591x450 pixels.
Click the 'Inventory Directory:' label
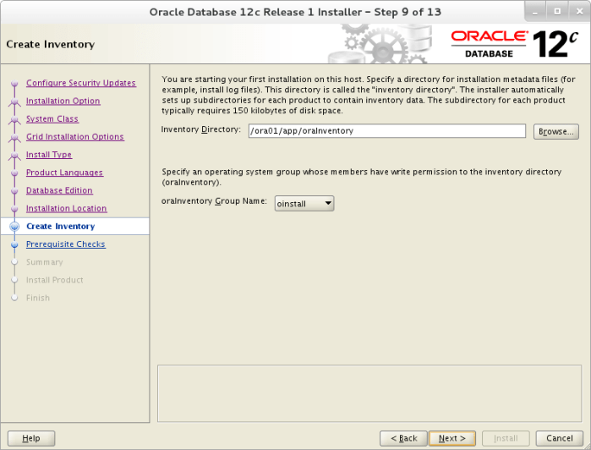200,129
